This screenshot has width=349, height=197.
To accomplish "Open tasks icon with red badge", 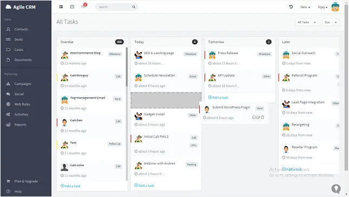I will pyautogui.click(x=83, y=6).
